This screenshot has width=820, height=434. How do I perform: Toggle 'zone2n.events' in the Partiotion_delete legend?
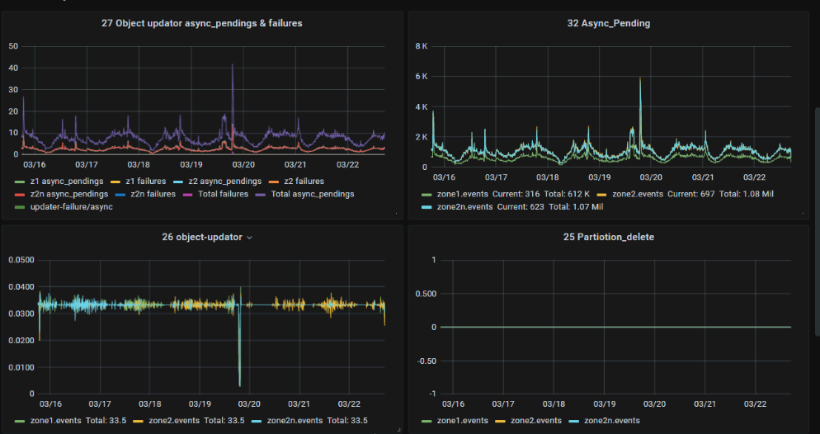coord(611,421)
